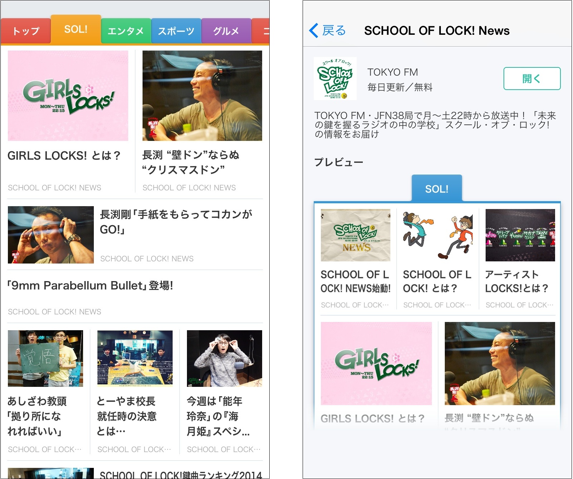Viewport: 573px width, 479px height.
Task: Open the スポーツ tab
Action: coord(176,31)
